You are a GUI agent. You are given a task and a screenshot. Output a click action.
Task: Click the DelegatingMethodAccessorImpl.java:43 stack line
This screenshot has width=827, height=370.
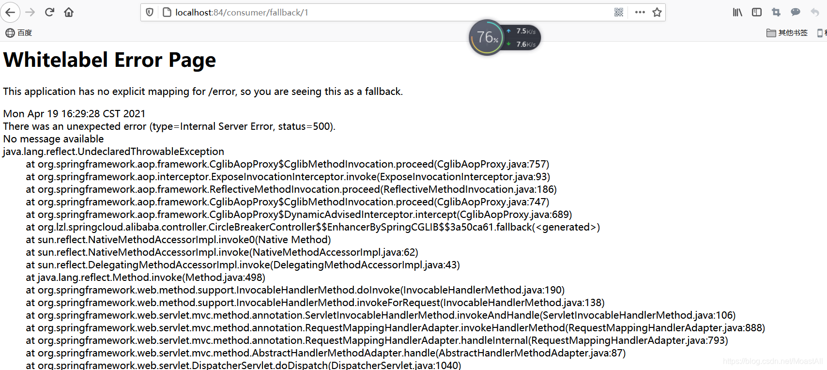(x=243, y=265)
